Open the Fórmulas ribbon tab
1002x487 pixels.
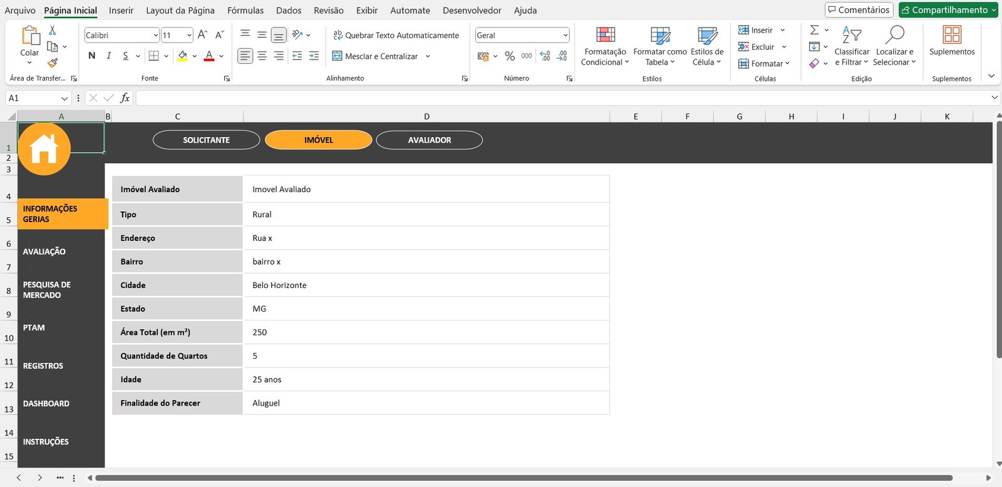[245, 10]
